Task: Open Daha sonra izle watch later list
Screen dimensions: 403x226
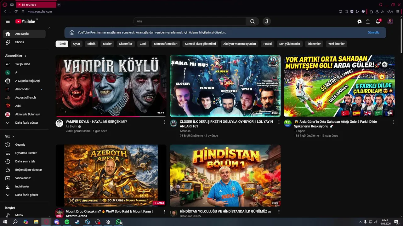Action: (x=24, y=161)
